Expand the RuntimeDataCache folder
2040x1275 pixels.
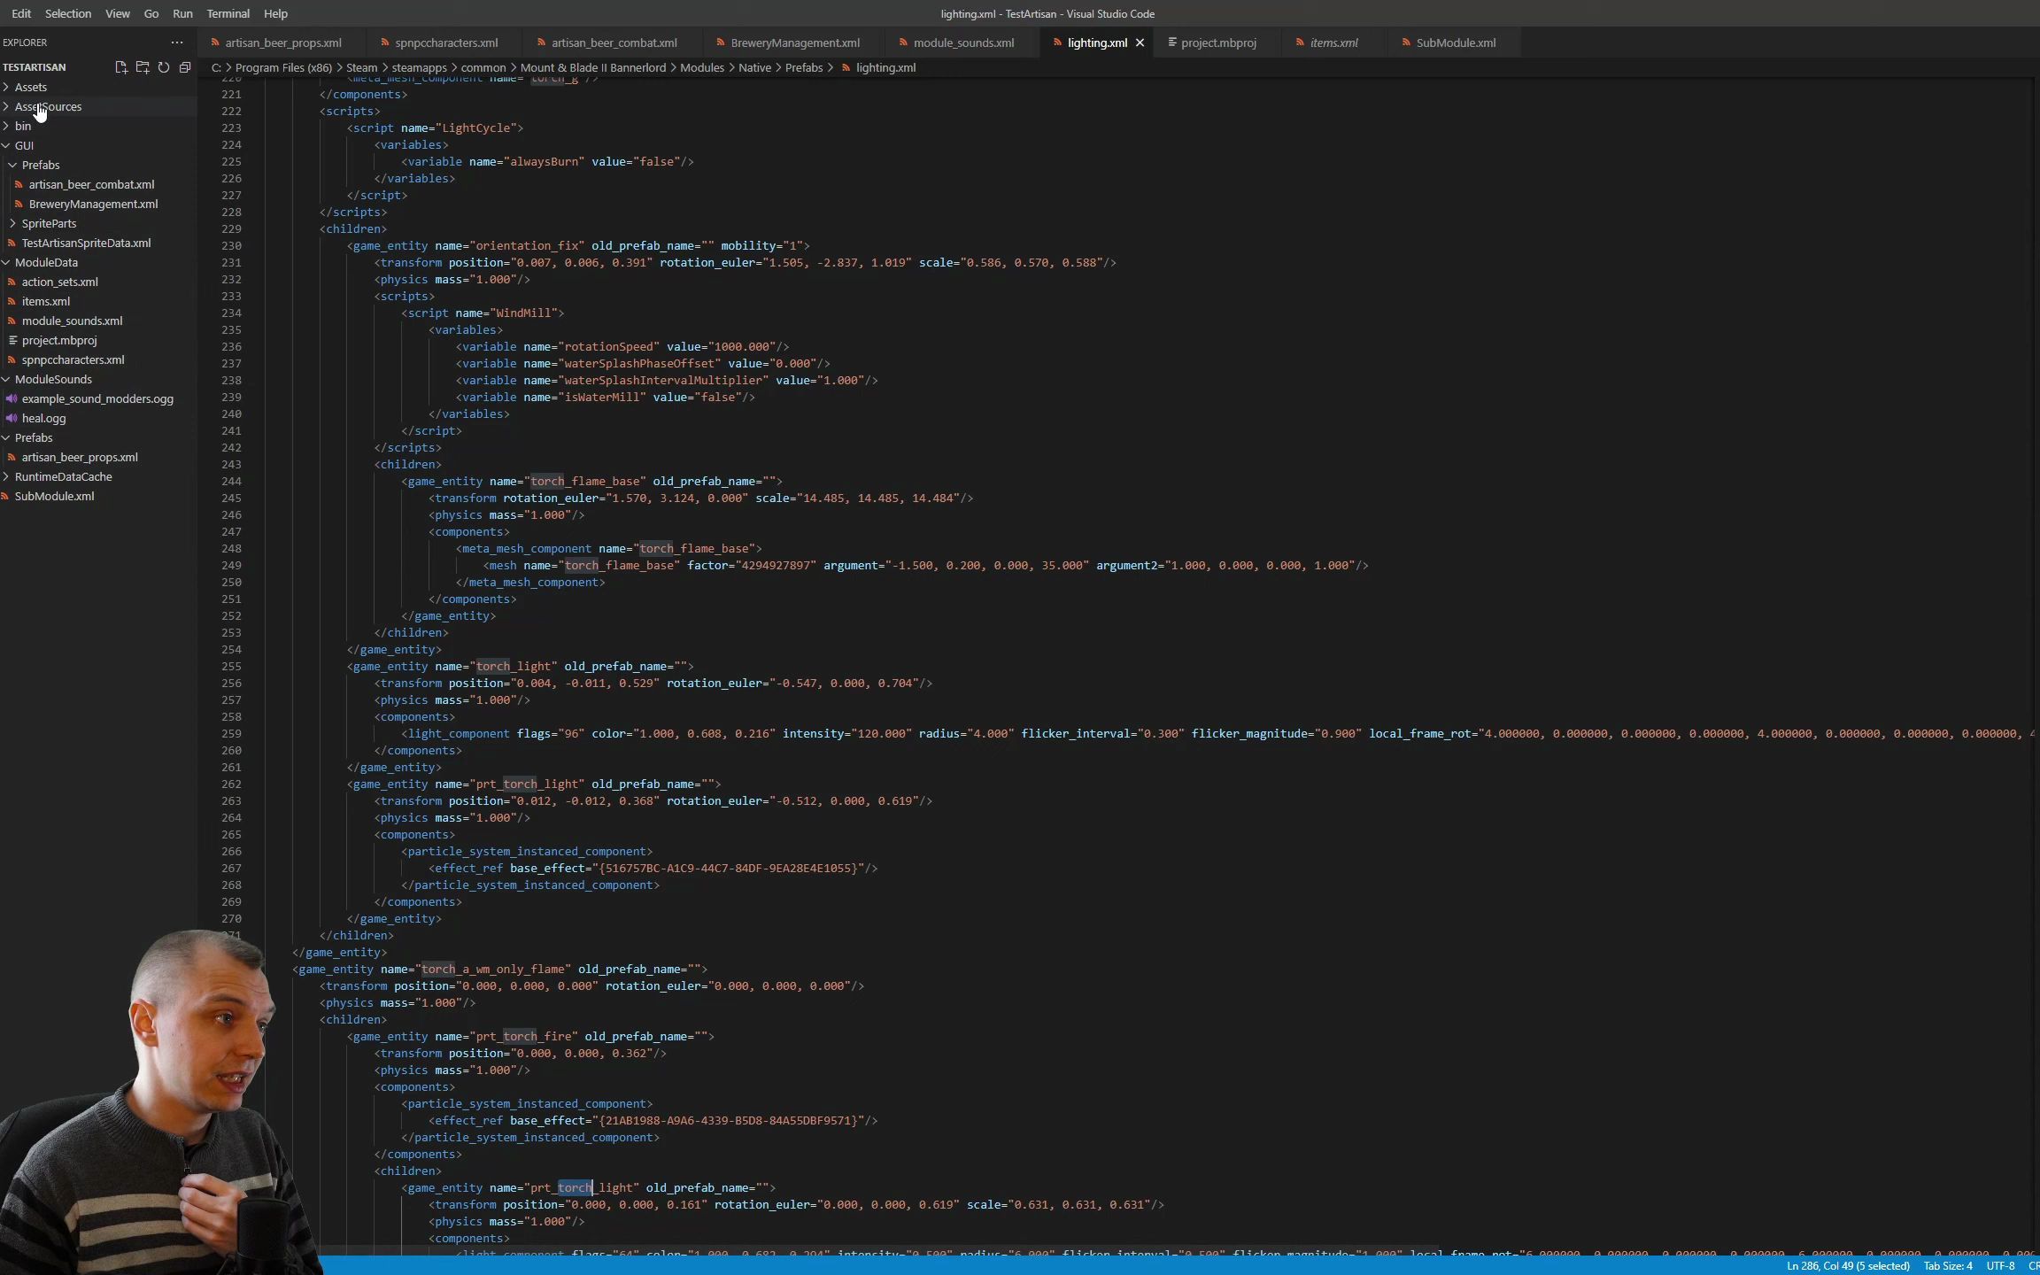point(63,476)
